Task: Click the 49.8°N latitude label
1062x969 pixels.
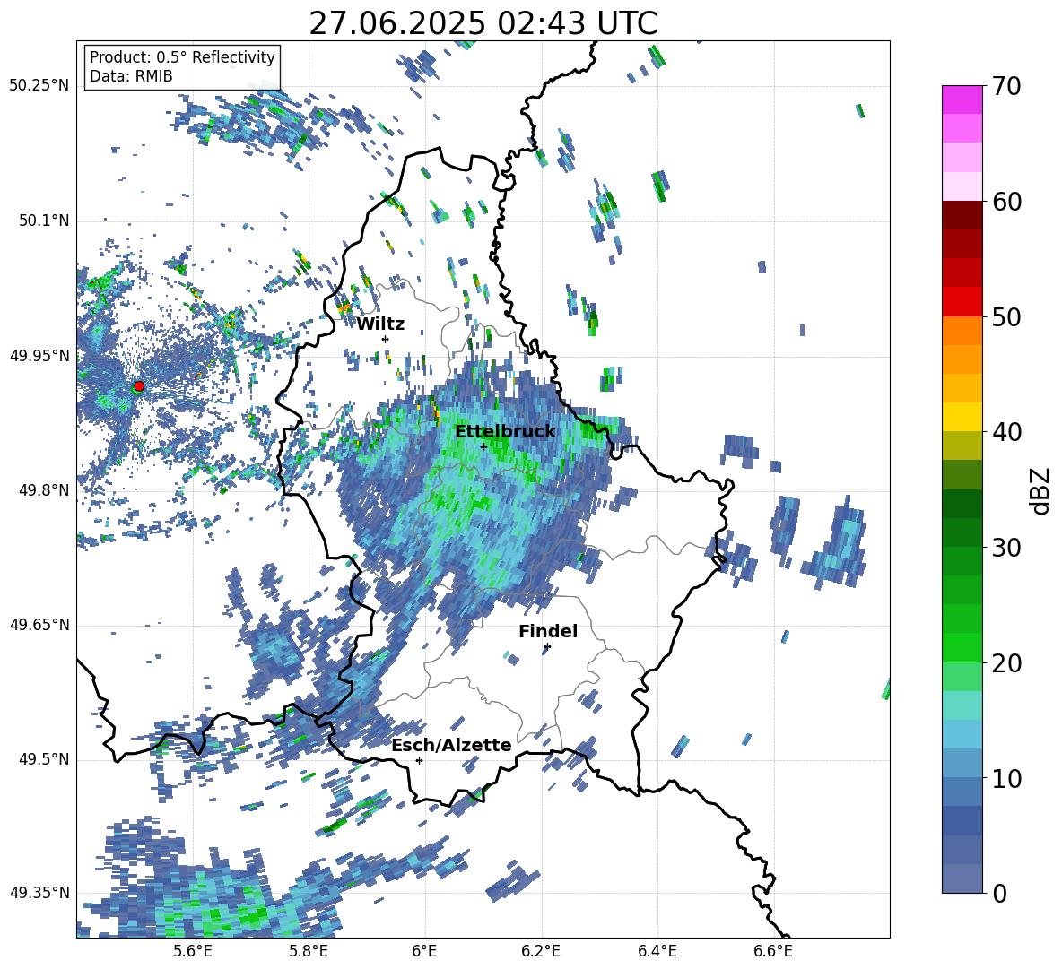Action: pyautogui.click(x=43, y=490)
